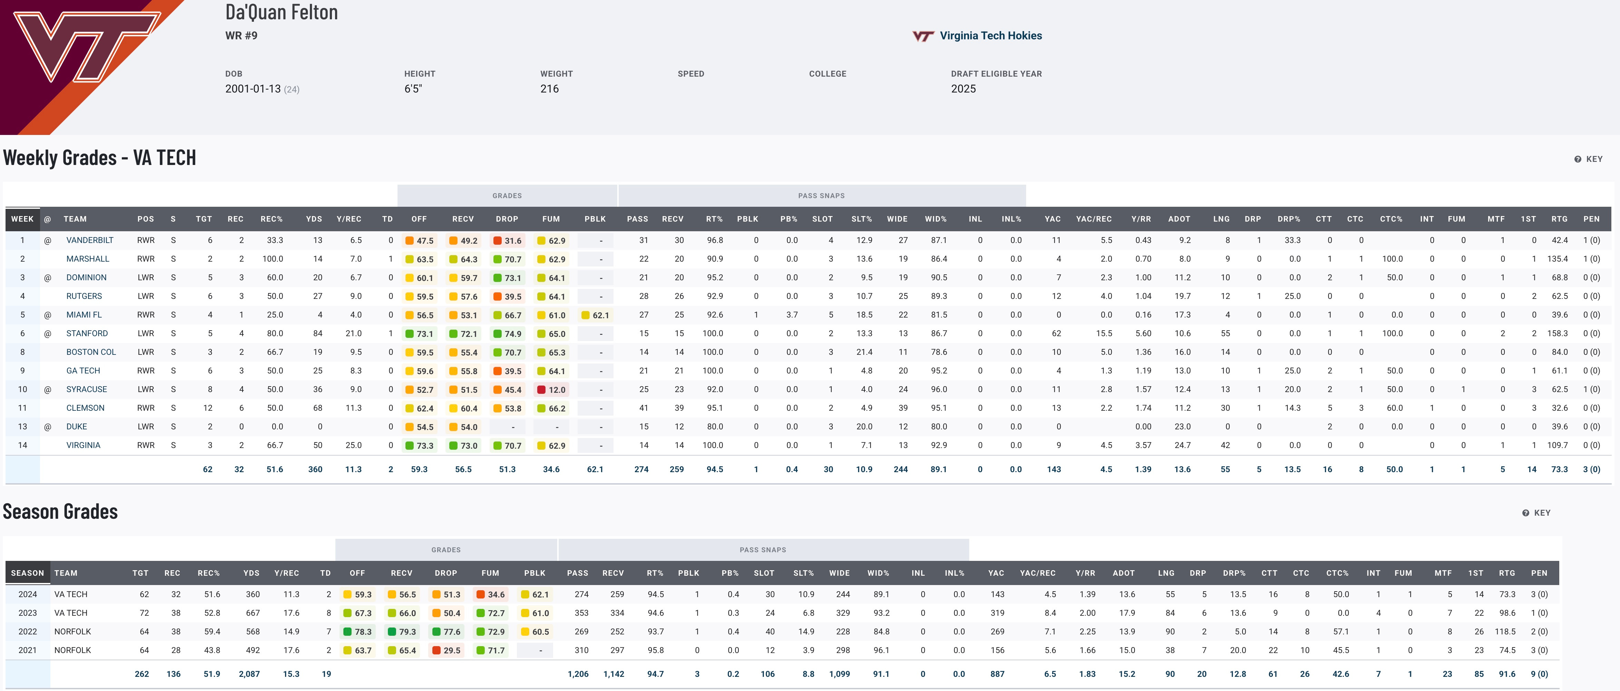Click the green 73.1 OFF grade for Stanford
This screenshot has width=1620, height=691.
(420, 333)
